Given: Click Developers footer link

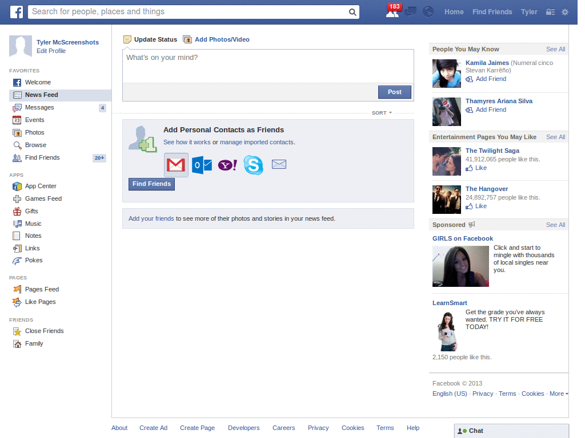Looking at the screenshot, I should point(243,428).
